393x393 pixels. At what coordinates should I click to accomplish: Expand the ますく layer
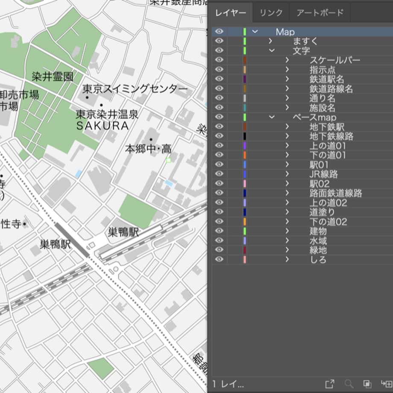(270, 41)
